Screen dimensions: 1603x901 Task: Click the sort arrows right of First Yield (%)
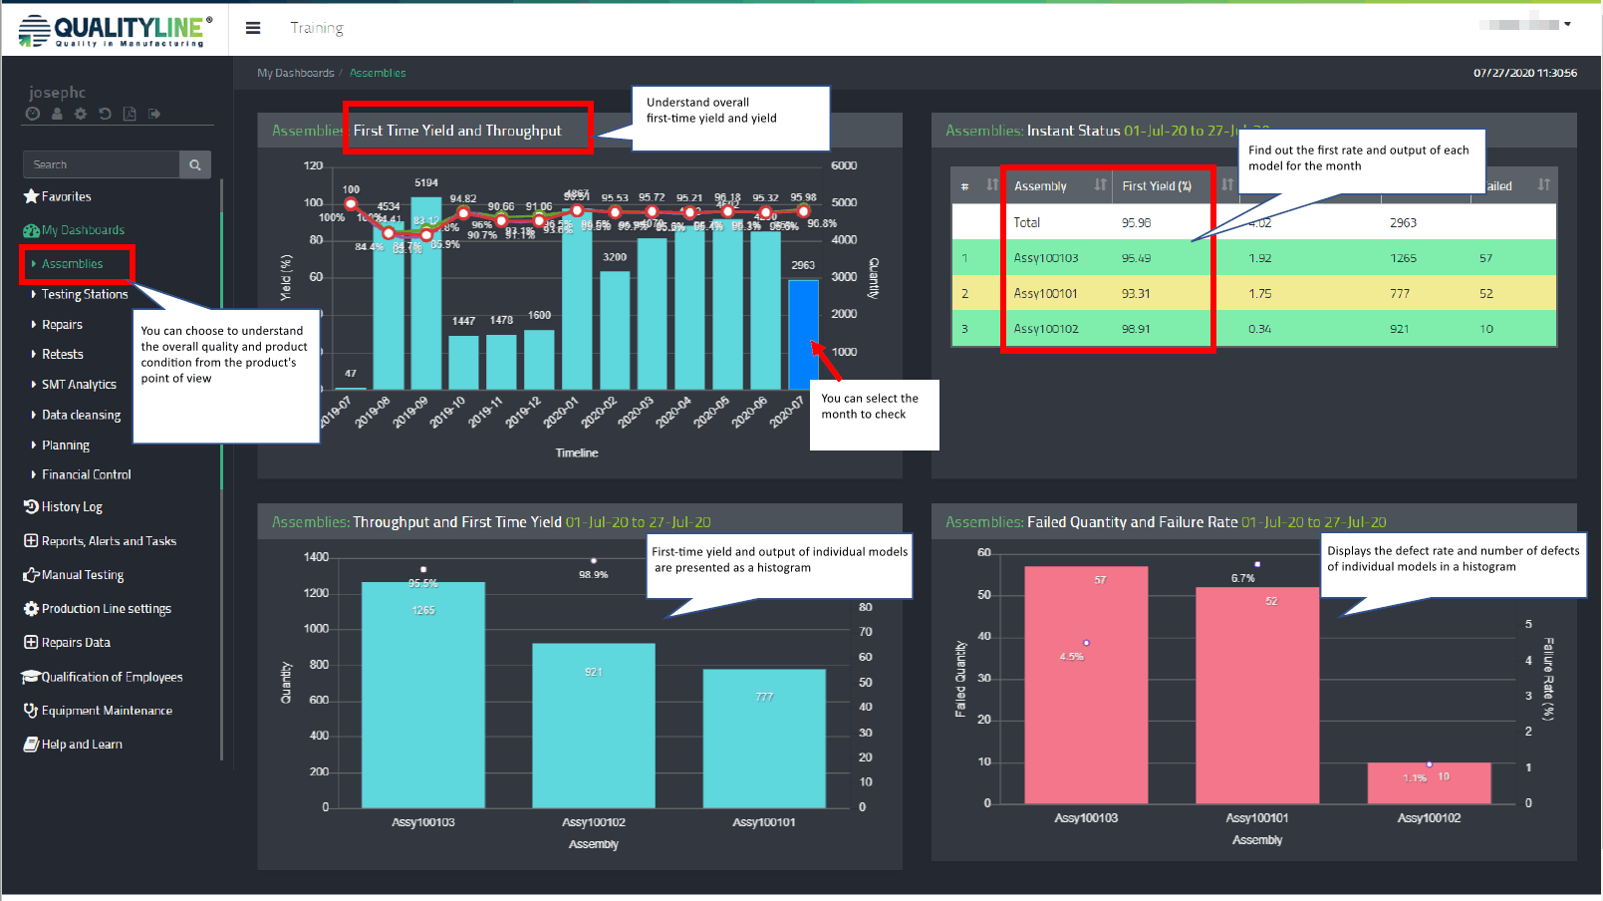pos(1227,184)
